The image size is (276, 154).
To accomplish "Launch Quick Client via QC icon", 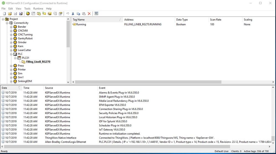I will [96, 13].
